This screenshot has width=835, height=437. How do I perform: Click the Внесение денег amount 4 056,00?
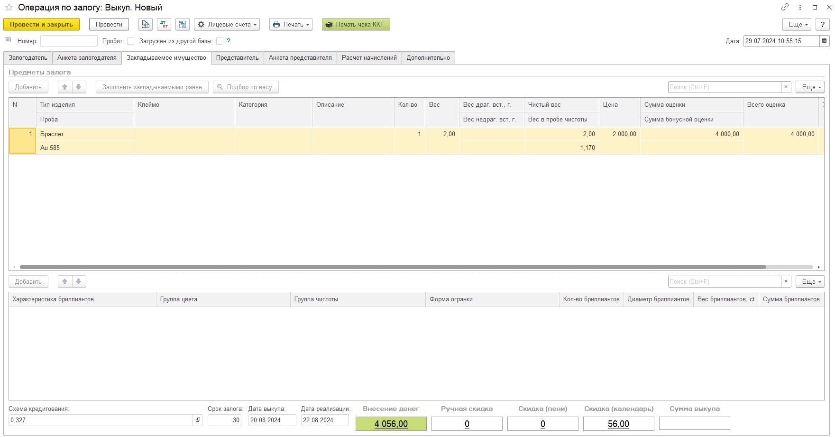(x=391, y=424)
